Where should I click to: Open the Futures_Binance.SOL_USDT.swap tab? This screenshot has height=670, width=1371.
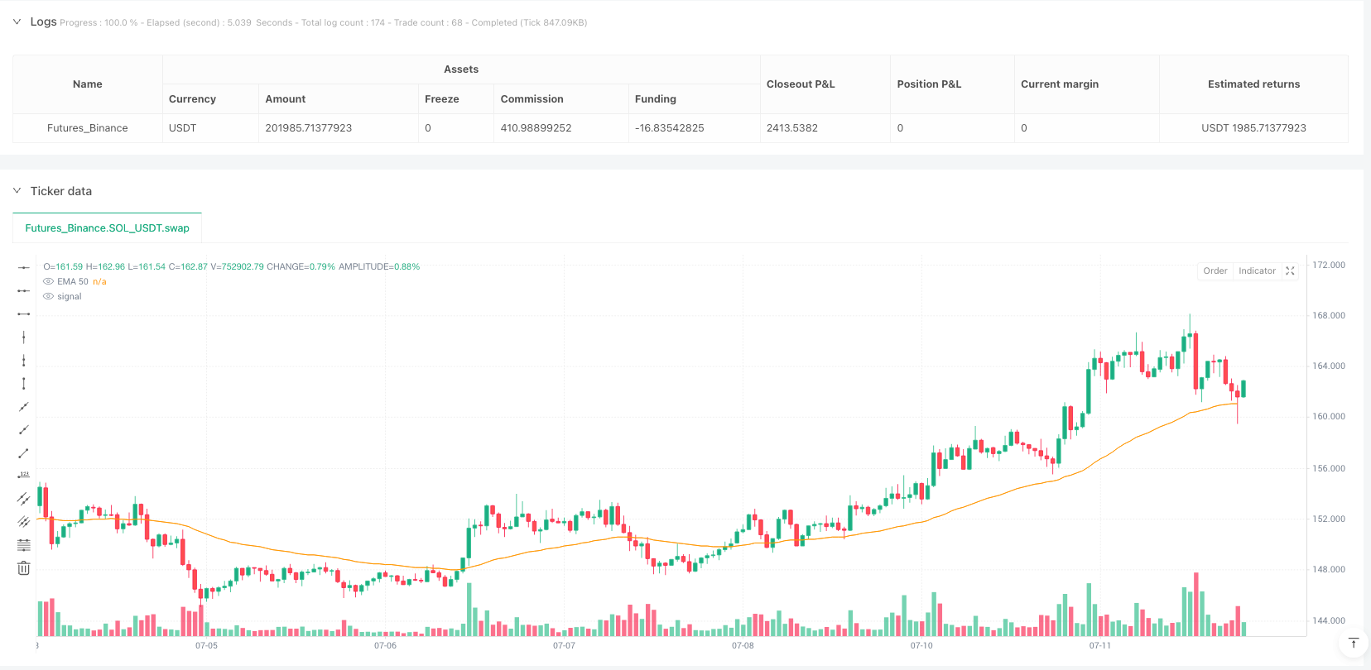[x=107, y=228]
